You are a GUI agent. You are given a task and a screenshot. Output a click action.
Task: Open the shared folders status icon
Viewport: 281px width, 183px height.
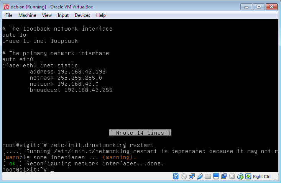[x=208, y=176]
